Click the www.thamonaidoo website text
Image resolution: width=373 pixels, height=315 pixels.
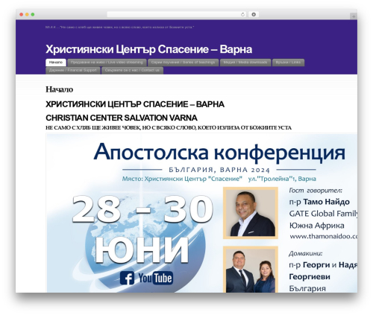[323, 236]
